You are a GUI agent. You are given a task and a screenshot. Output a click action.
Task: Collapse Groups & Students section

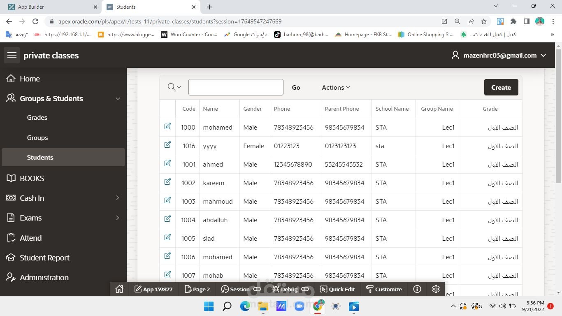pyautogui.click(x=118, y=99)
